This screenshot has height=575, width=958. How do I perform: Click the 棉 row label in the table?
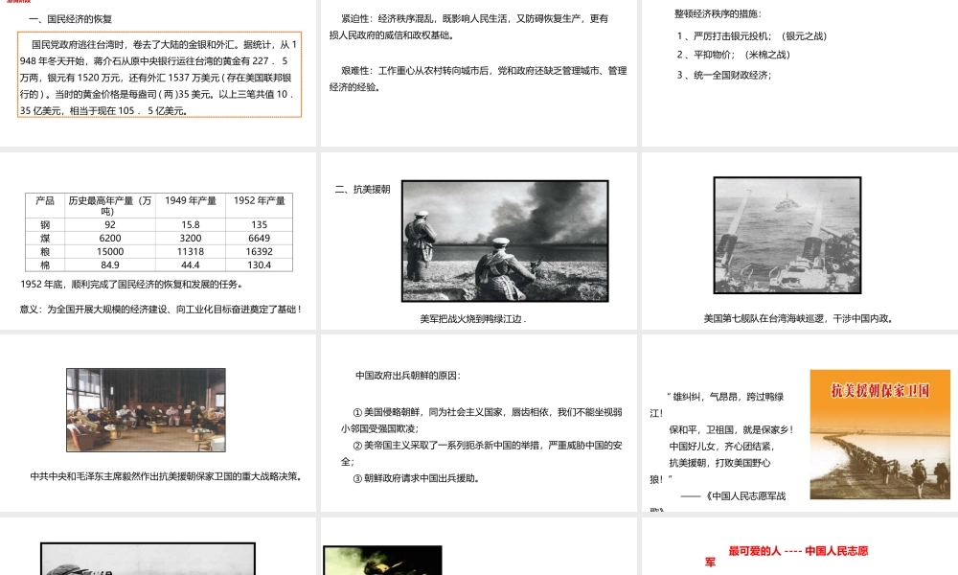[x=45, y=265]
